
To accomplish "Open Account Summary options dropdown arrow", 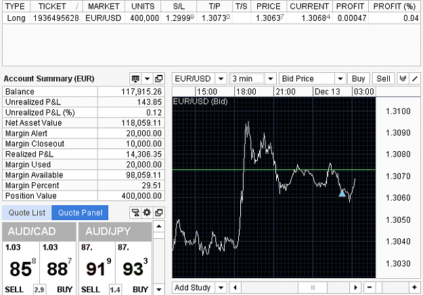I will [147, 79].
